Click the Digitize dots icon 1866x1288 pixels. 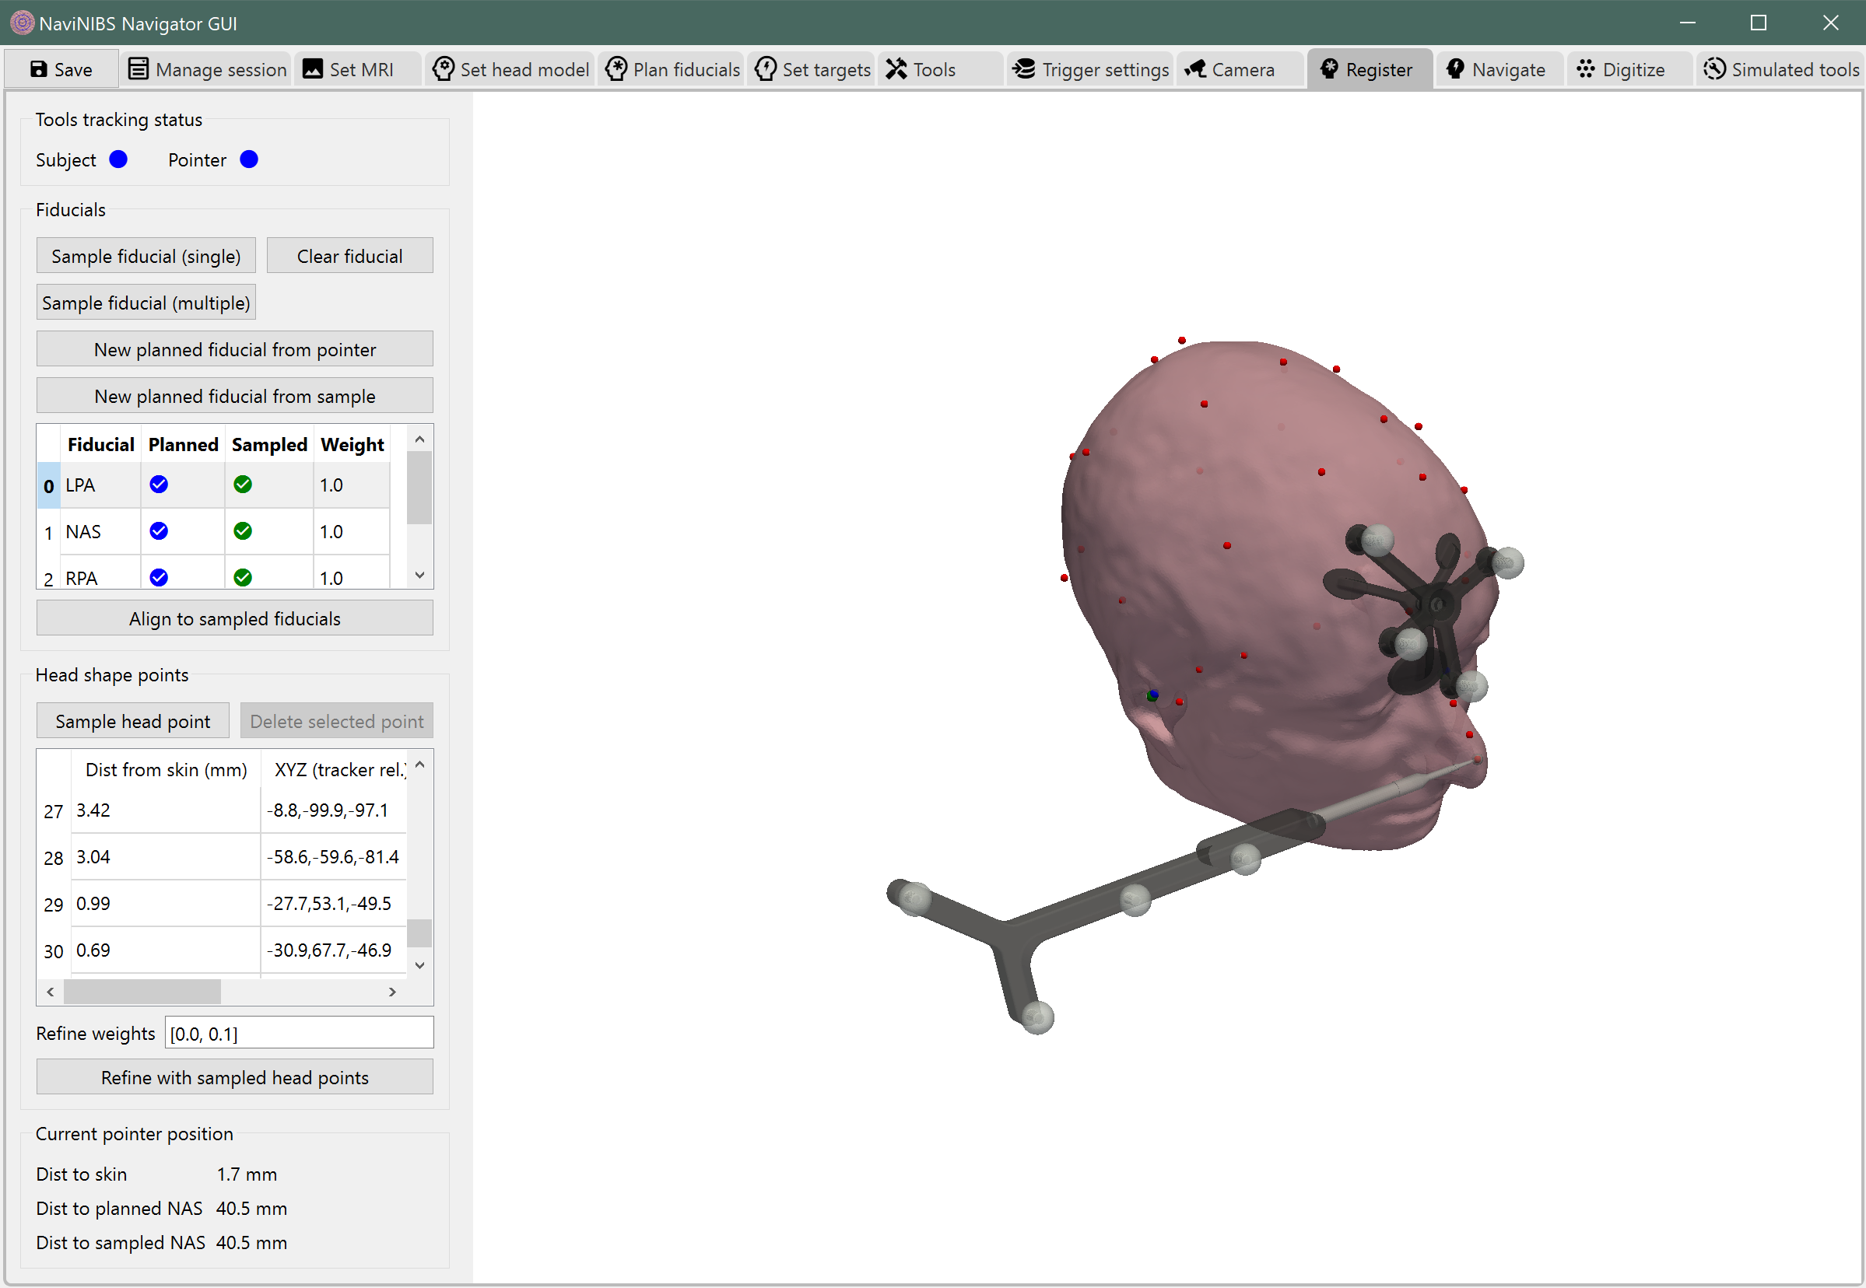1586,69
